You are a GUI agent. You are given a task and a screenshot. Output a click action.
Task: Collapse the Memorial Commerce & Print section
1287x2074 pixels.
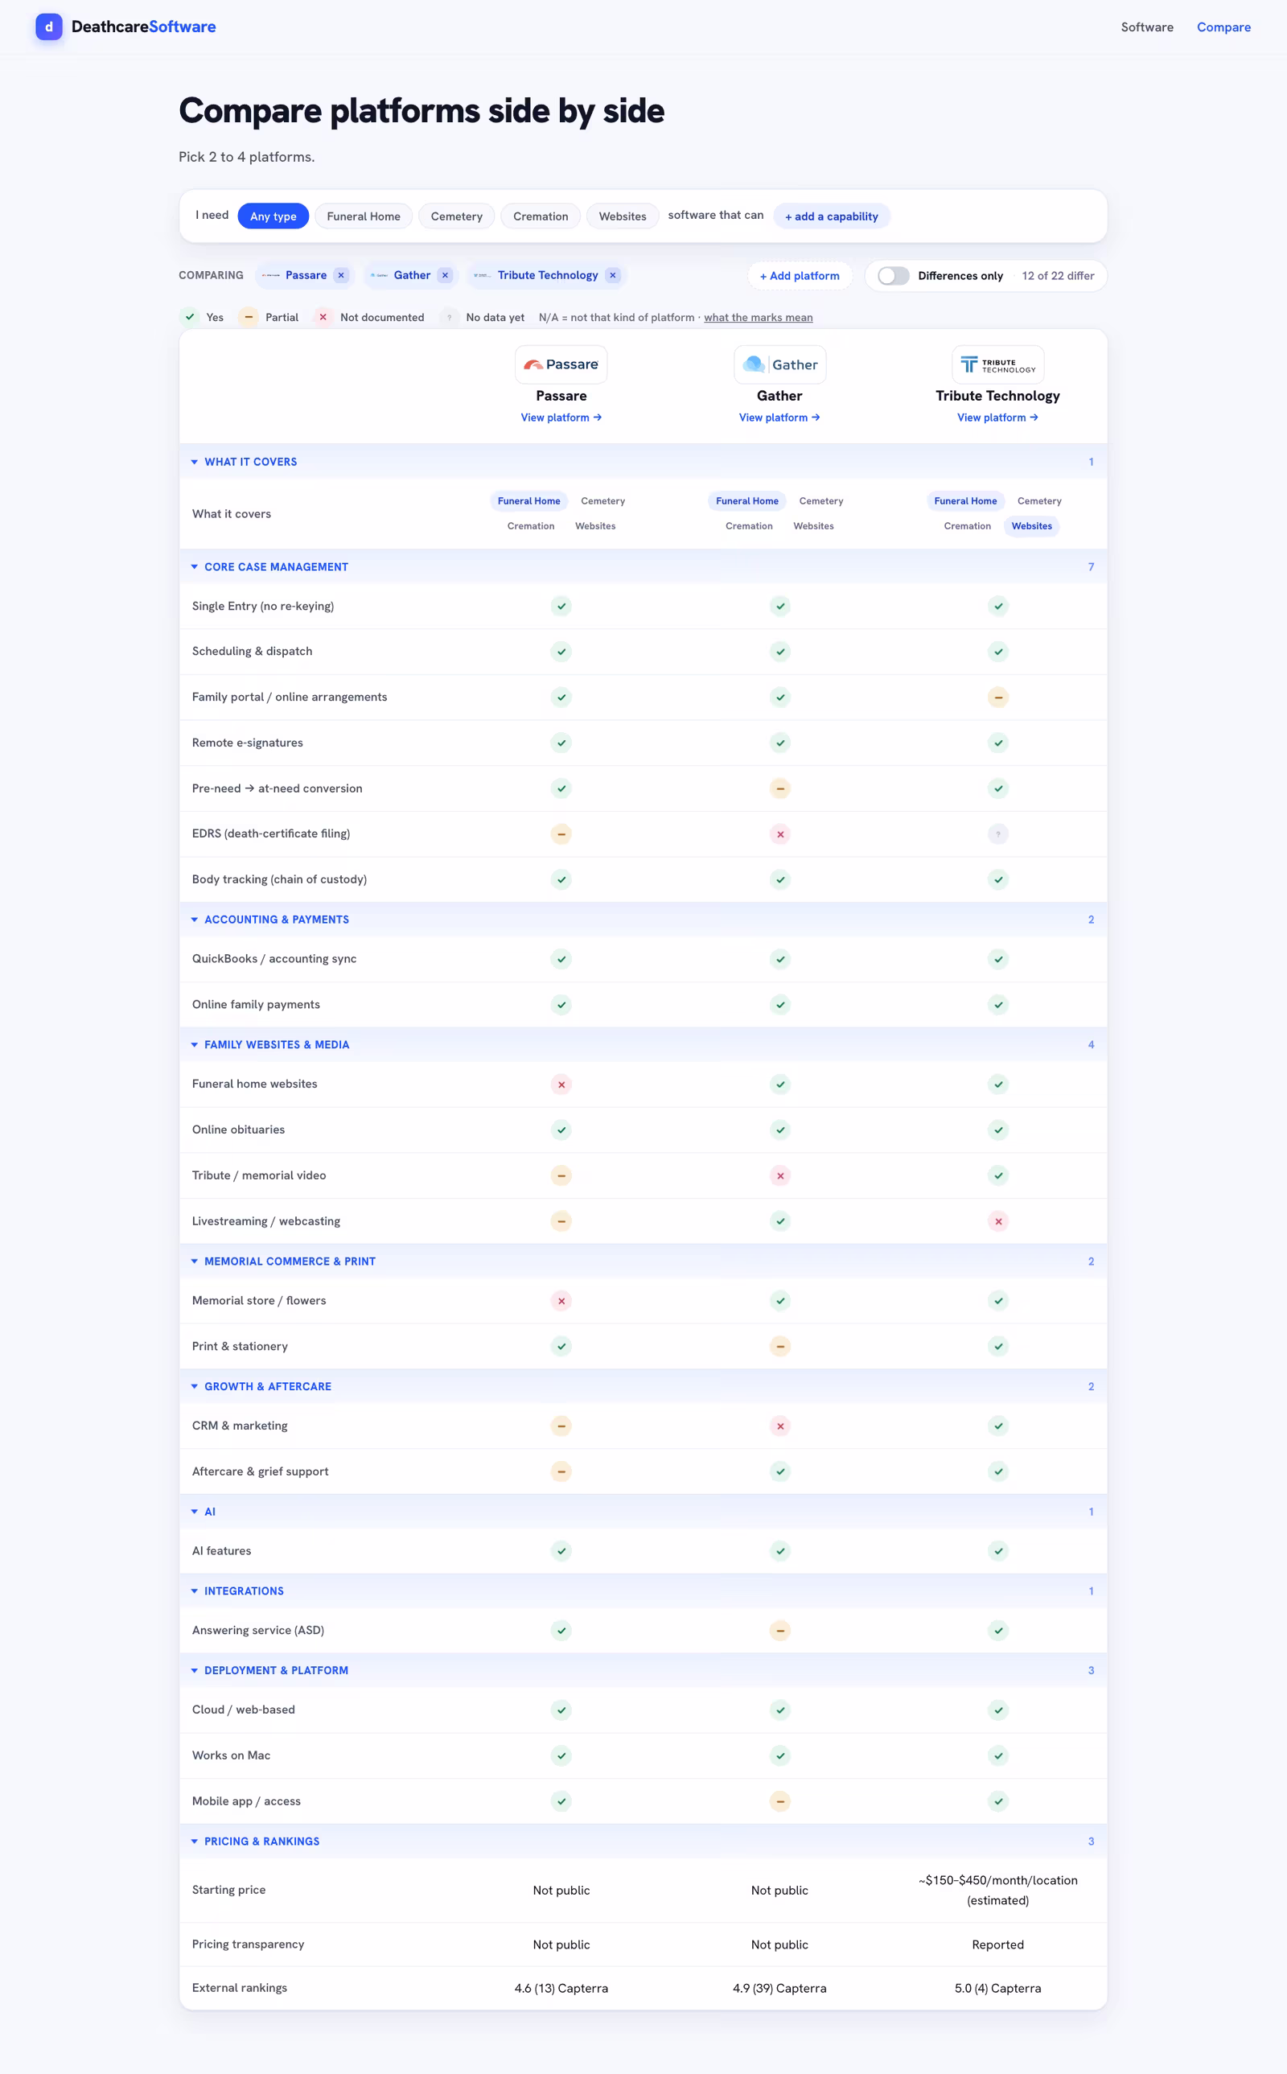pyautogui.click(x=643, y=1261)
